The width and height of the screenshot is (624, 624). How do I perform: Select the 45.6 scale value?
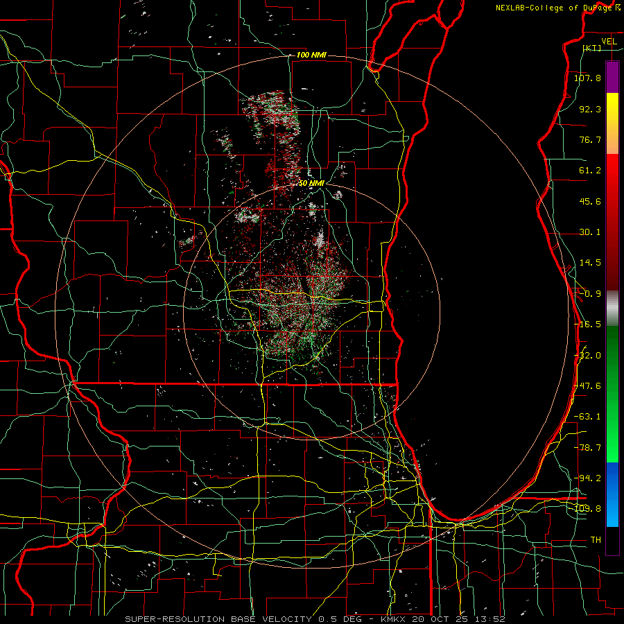[x=590, y=201]
